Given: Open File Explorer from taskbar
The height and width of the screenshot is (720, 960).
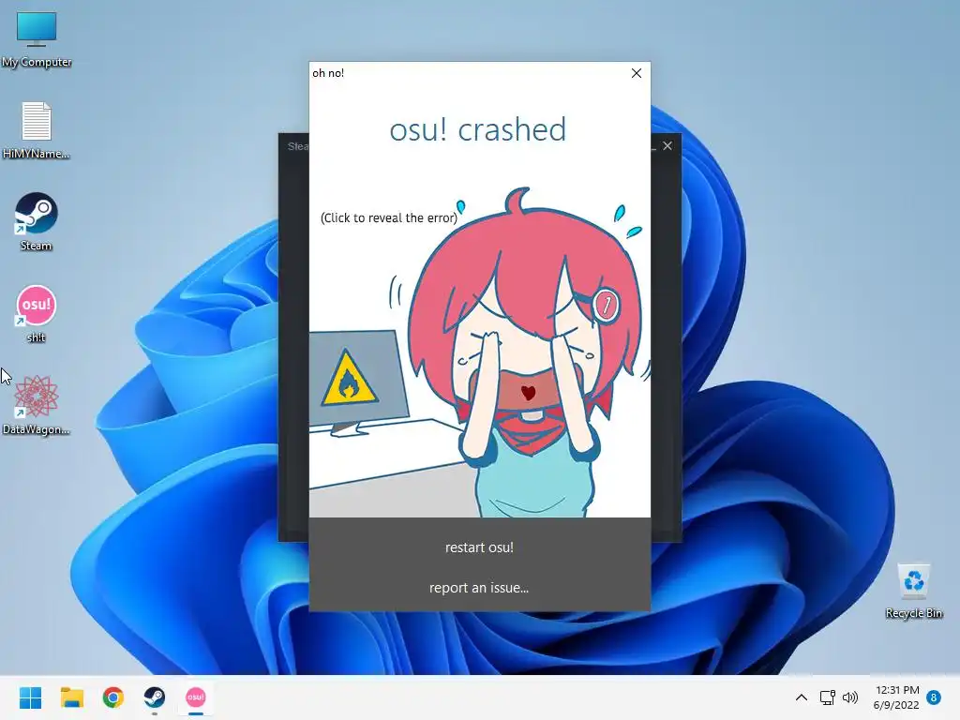Looking at the screenshot, I should pos(71,697).
